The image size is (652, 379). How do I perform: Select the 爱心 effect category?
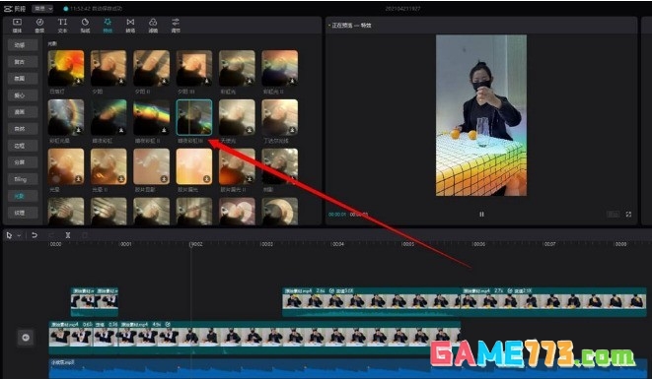coord(23,95)
